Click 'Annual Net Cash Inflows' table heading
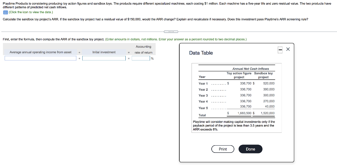Viewport: 337px width, 165px height. click(250, 69)
